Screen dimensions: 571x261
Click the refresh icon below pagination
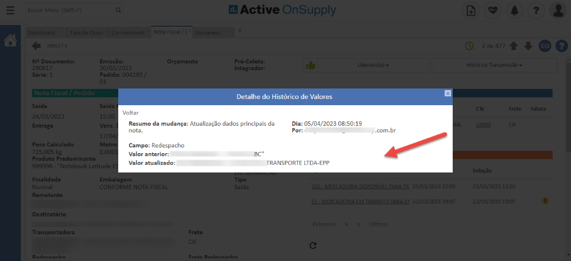coord(313,245)
